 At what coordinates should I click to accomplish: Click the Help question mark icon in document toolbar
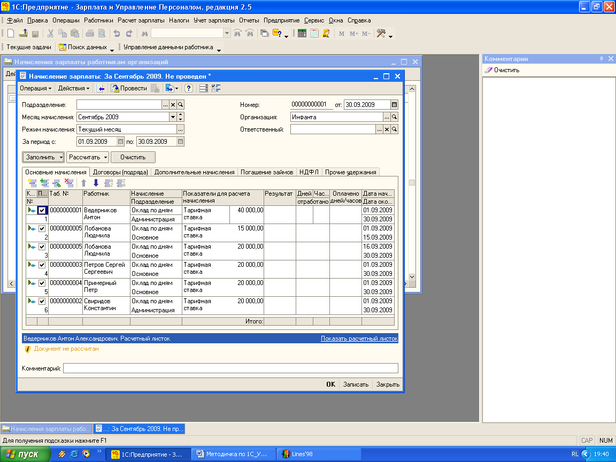(189, 88)
